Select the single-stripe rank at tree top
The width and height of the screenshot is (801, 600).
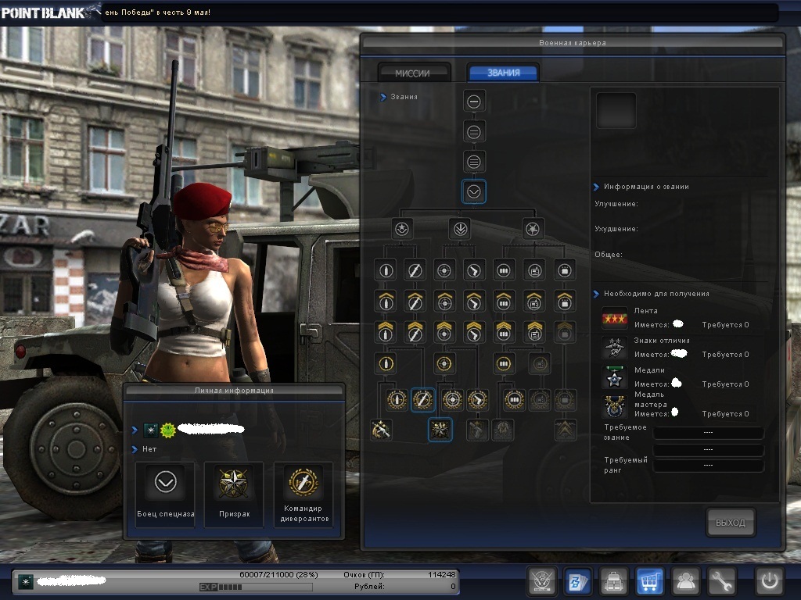click(474, 101)
